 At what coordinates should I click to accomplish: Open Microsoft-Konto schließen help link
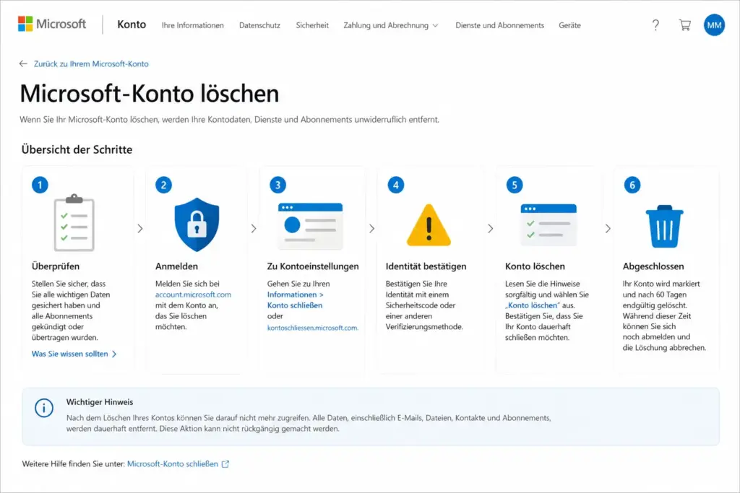[173, 464]
